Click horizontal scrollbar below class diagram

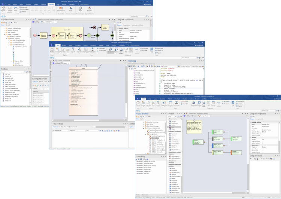pyautogui.click(x=89, y=120)
